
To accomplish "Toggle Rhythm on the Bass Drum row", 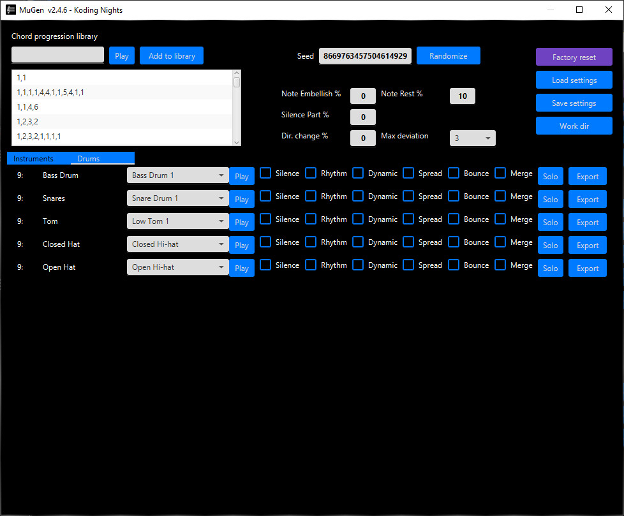I will [x=311, y=173].
